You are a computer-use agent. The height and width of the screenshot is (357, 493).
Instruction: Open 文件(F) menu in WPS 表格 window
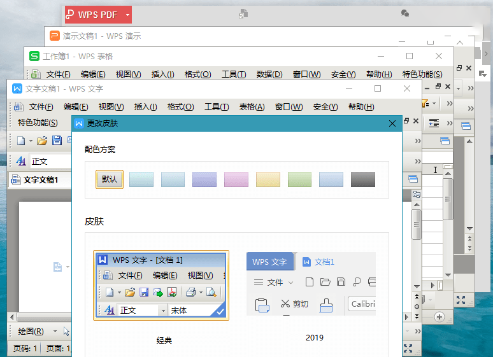pyautogui.click(x=58, y=74)
